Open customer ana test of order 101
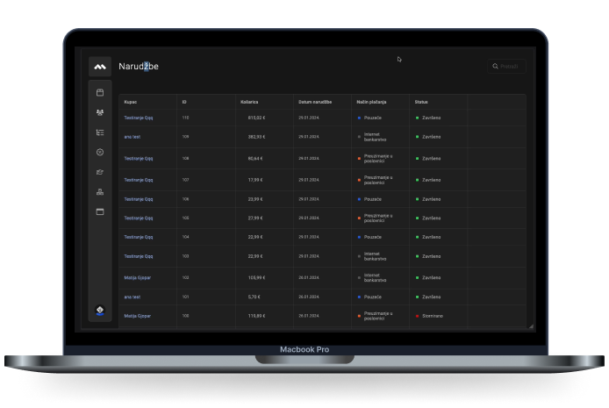609x408 pixels. [132, 297]
